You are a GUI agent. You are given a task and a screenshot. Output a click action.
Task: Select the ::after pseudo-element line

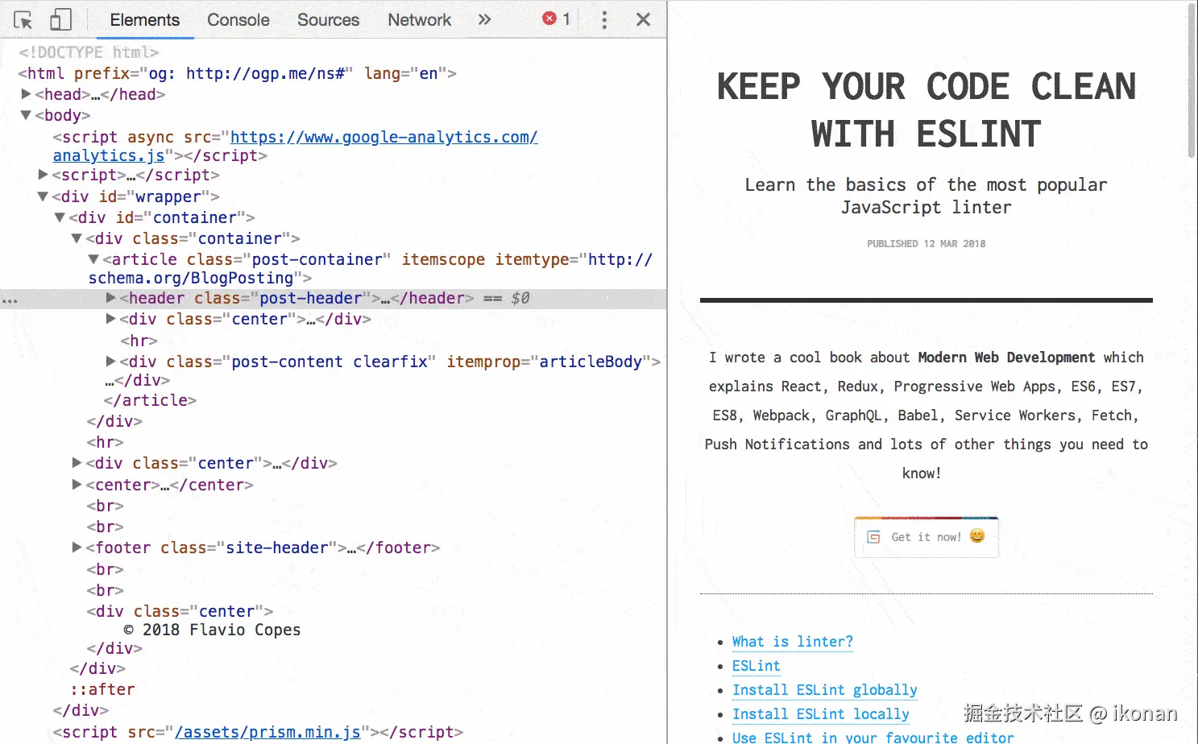[x=102, y=689]
